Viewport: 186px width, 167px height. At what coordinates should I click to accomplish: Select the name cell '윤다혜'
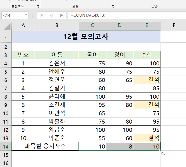point(57,97)
